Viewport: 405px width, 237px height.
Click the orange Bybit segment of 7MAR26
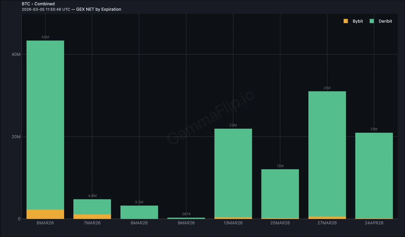tap(92, 216)
